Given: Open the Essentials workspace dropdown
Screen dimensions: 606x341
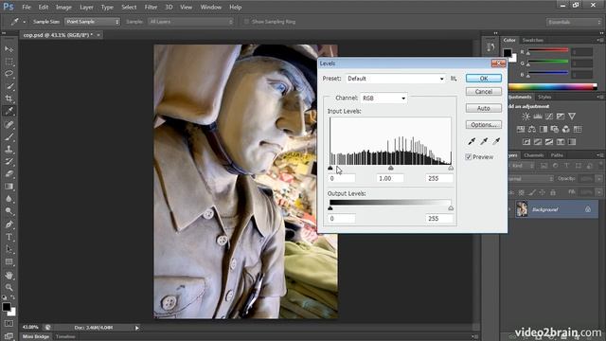Looking at the screenshot, I should [x=574, y=22].
